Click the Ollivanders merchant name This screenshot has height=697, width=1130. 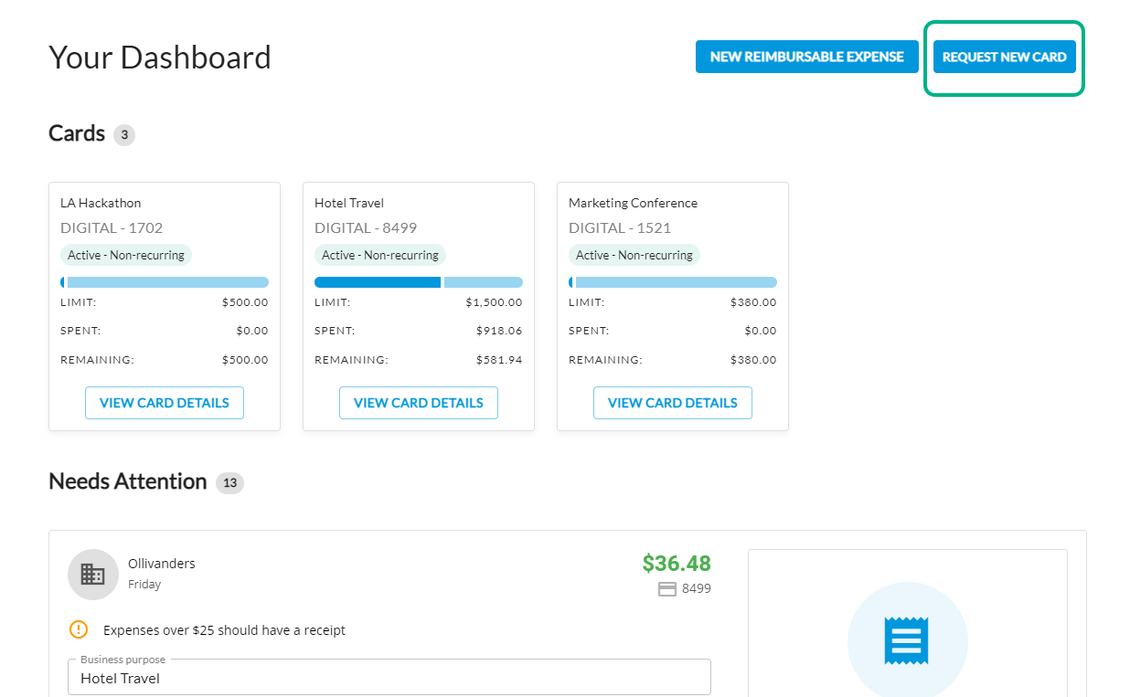tap(162, 564)
